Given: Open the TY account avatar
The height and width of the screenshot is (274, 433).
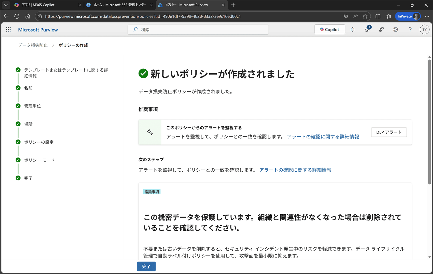Looking at the screenshot, I should [x=424, y=29].
